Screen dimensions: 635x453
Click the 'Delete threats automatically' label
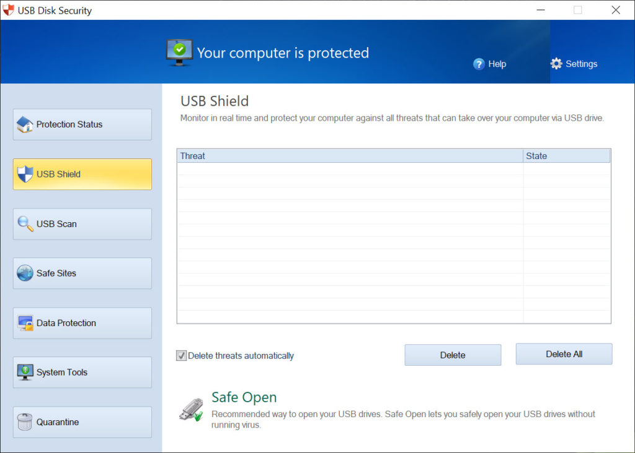[x=241, y=356]
